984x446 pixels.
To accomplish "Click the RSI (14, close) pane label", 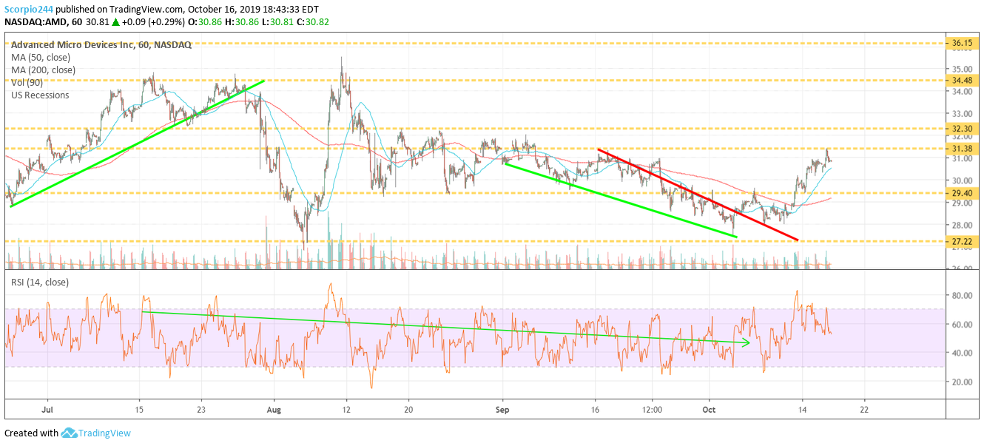I will [x=41, y=282].
